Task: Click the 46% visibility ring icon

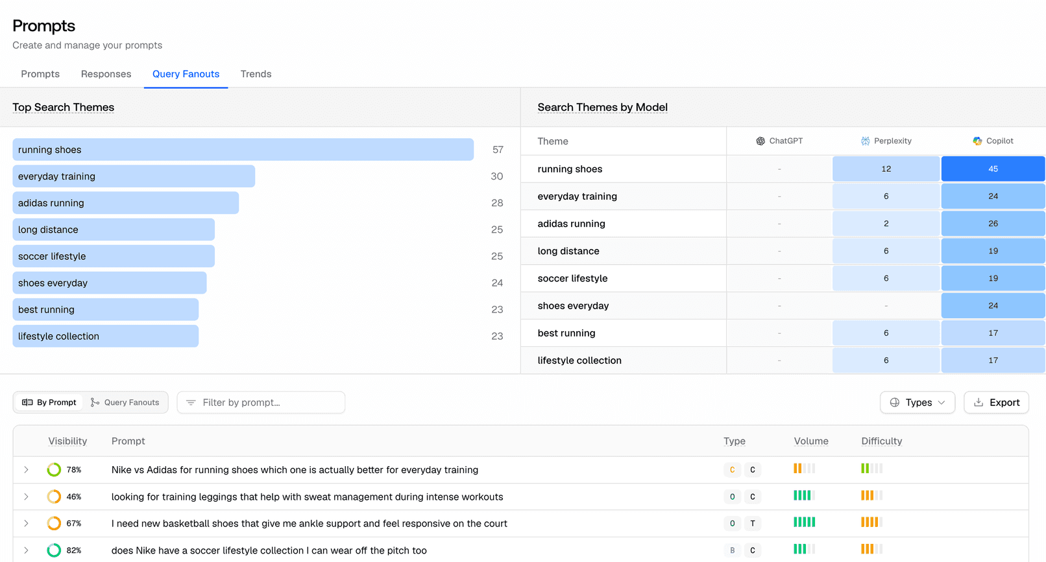Action: tap(54, 497)
